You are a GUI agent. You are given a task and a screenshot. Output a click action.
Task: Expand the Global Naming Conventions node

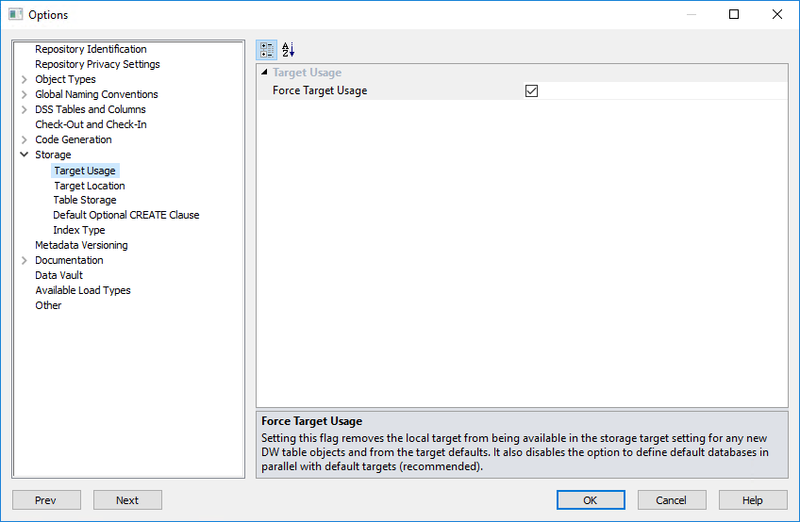point(24,94)
